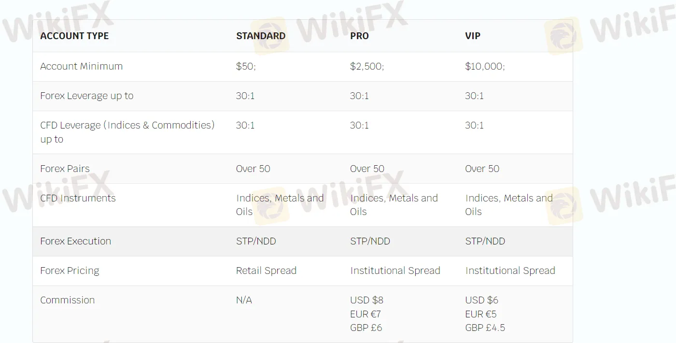Click the Forex Pairs row label
This screenshot has width=676, height=343.
tap(65, 169)
